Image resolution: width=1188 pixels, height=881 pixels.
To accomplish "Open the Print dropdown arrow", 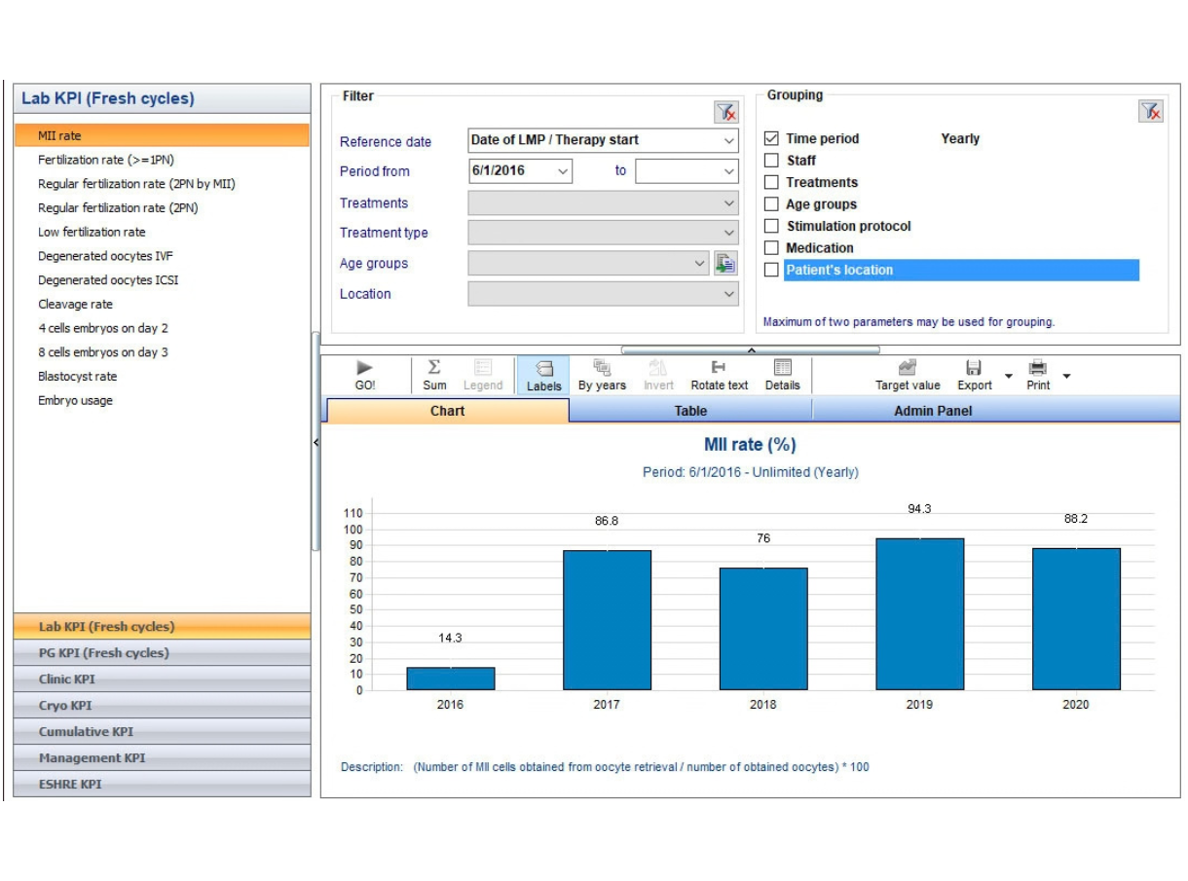I will point(1067,376).
